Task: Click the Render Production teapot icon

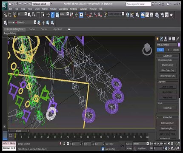Action: (x=172, y=15)
